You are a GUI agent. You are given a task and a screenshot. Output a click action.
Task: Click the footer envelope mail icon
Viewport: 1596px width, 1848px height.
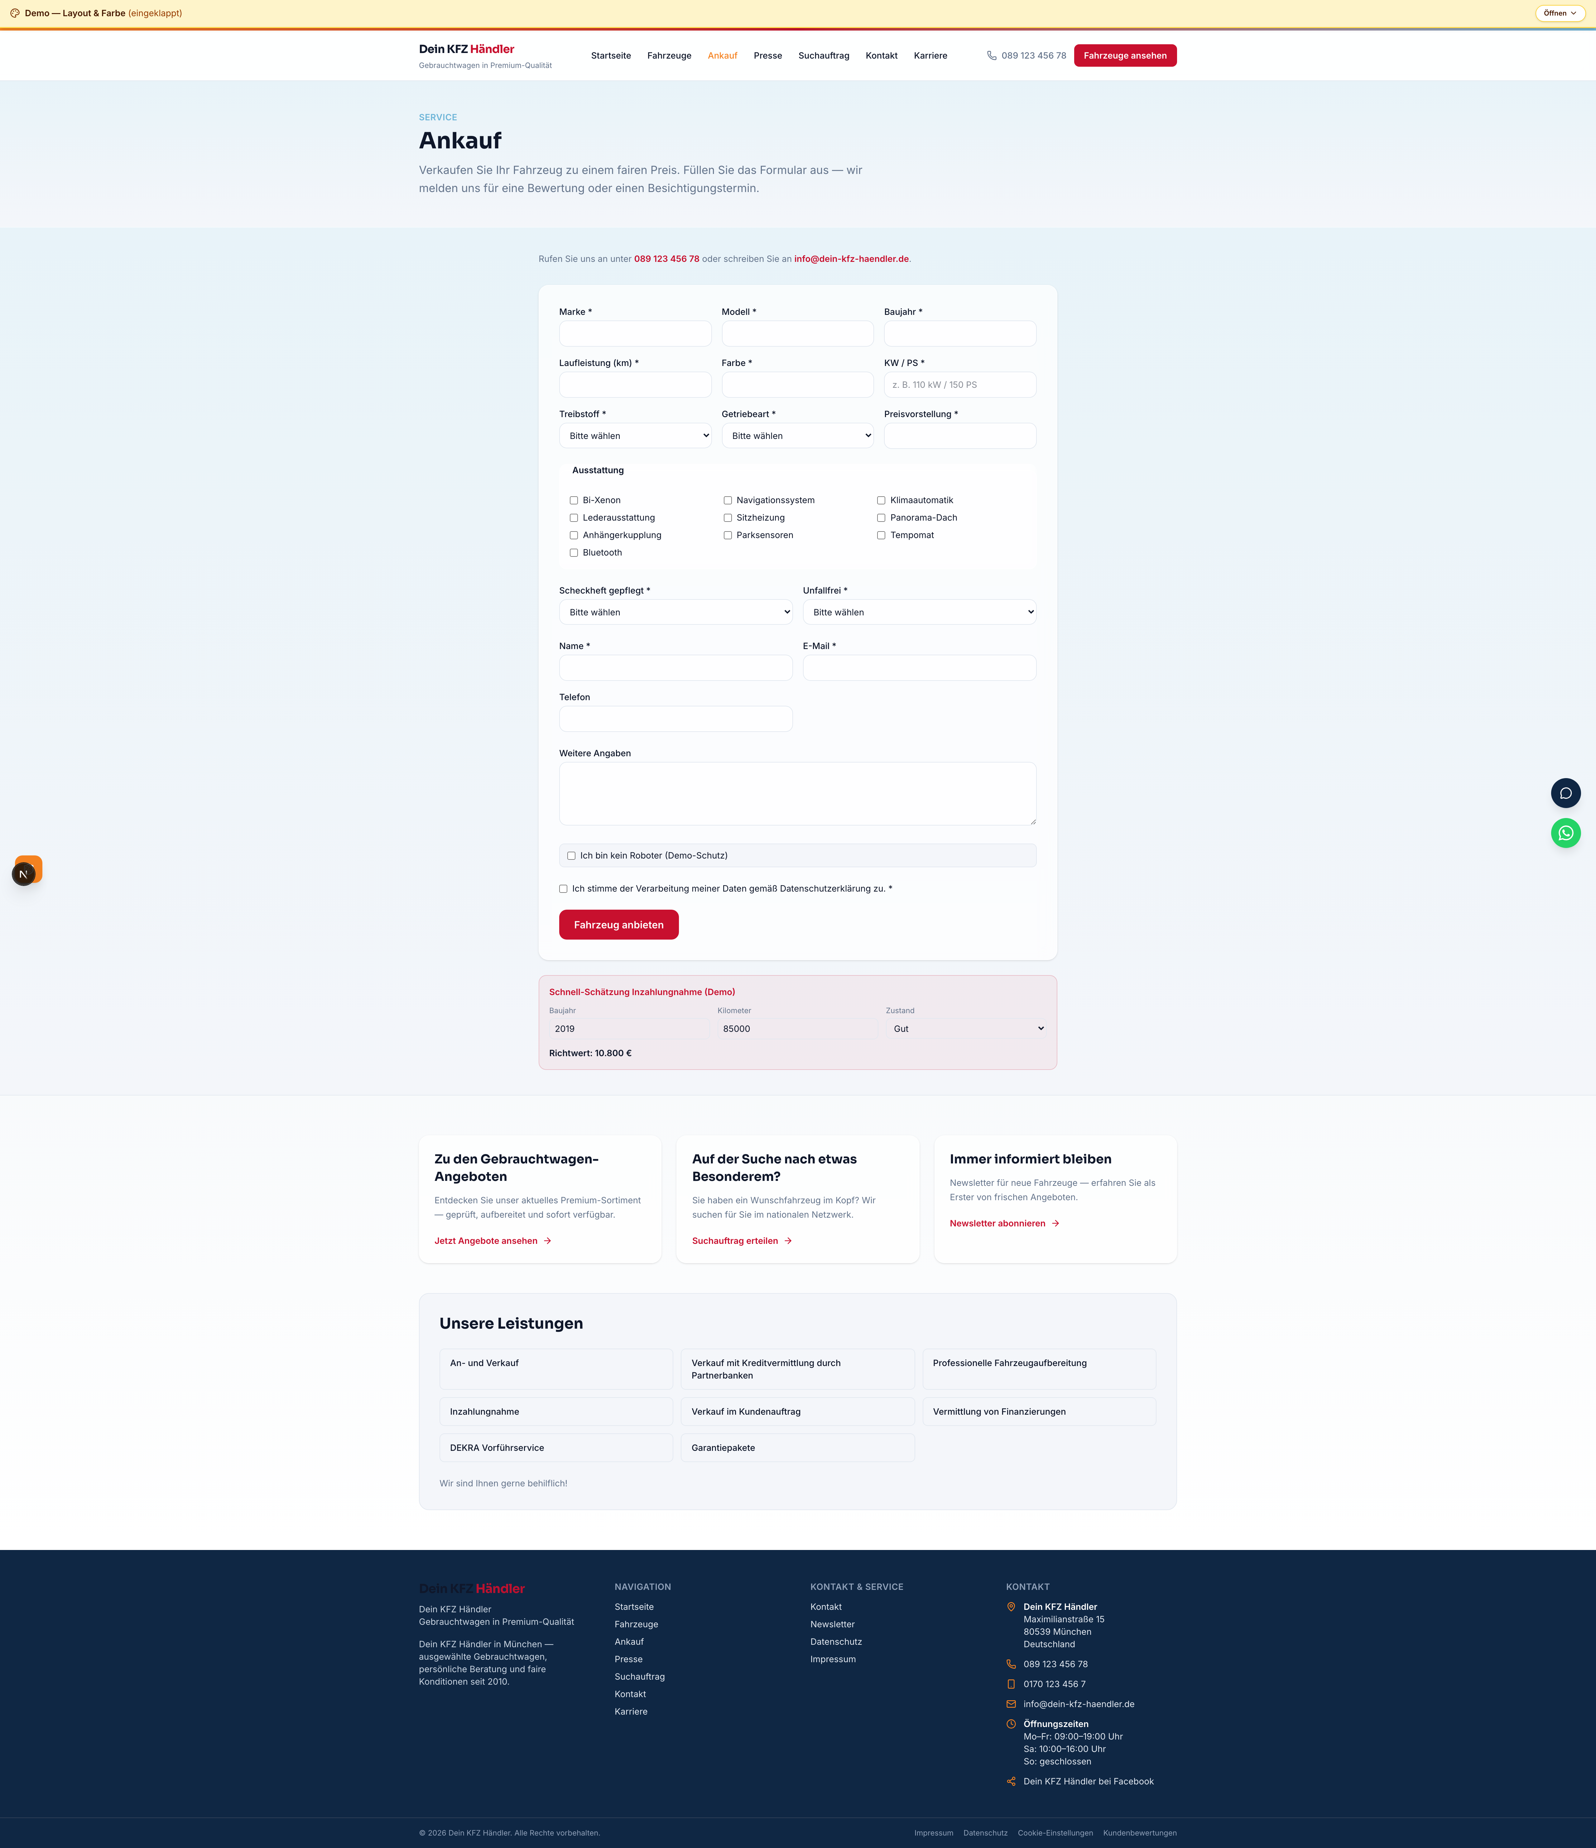click(x=1011, y=1704)
